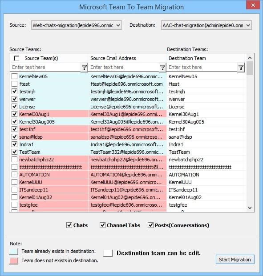This screenshot has height=276, width=263.
Task: Open the Source tenant dropdown
Action: [x=77, y=25]
